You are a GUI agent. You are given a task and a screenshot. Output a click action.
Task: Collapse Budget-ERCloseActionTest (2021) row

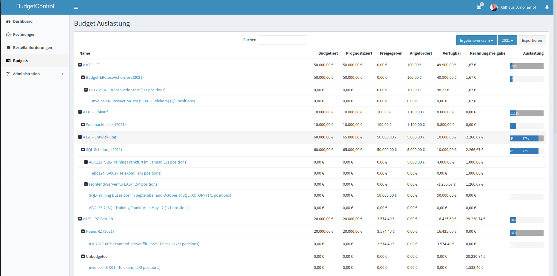(83, 77)
